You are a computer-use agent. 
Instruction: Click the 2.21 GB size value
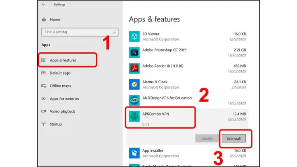click(240, 50)
